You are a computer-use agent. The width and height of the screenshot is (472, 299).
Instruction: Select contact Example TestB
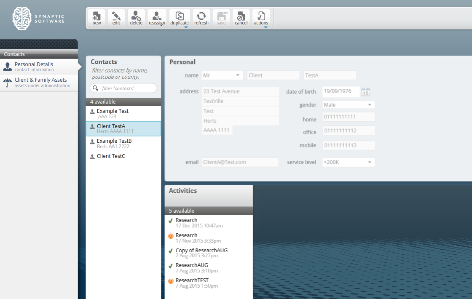click(x=123, y=144)
